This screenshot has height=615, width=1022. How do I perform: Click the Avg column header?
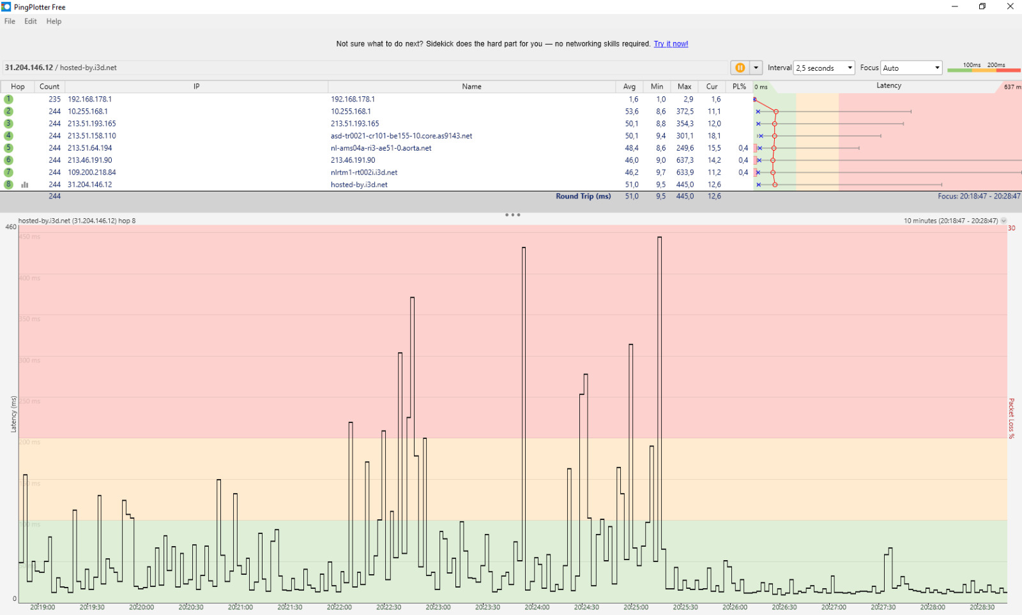[629, 87]
